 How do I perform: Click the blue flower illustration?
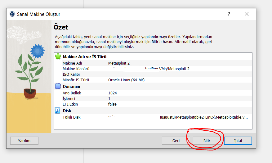point(37,51)
